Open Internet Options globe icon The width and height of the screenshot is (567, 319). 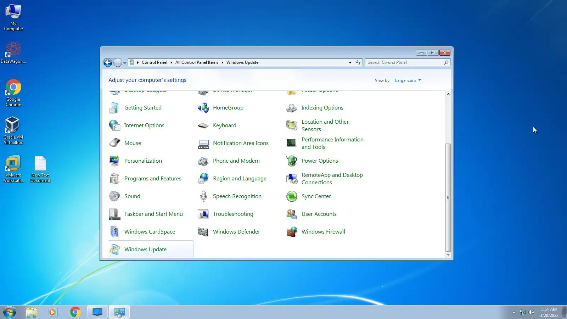click(114, 125)
